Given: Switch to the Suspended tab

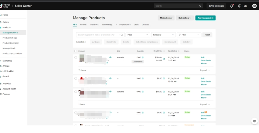Looking at the screenshot, I should coord(124,25).
